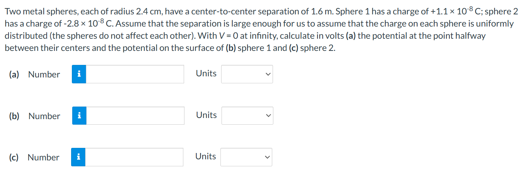This screenshot has width=526, height=170.
Task: Click the 'Units' label in row (c)
Action: 206,156
